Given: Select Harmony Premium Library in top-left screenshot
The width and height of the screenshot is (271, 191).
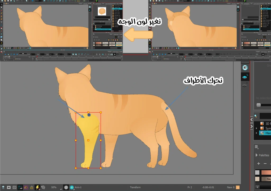Looking at the screenshot, I should (102, 29).
